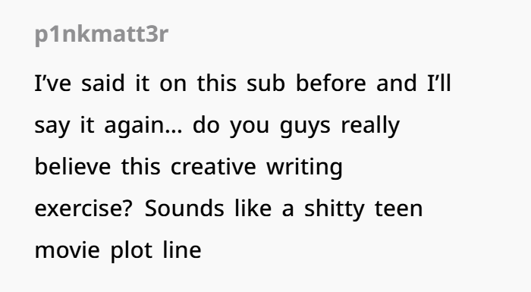Click the word "really" in the comment
531x292 pixels.
tap(370, 126)
